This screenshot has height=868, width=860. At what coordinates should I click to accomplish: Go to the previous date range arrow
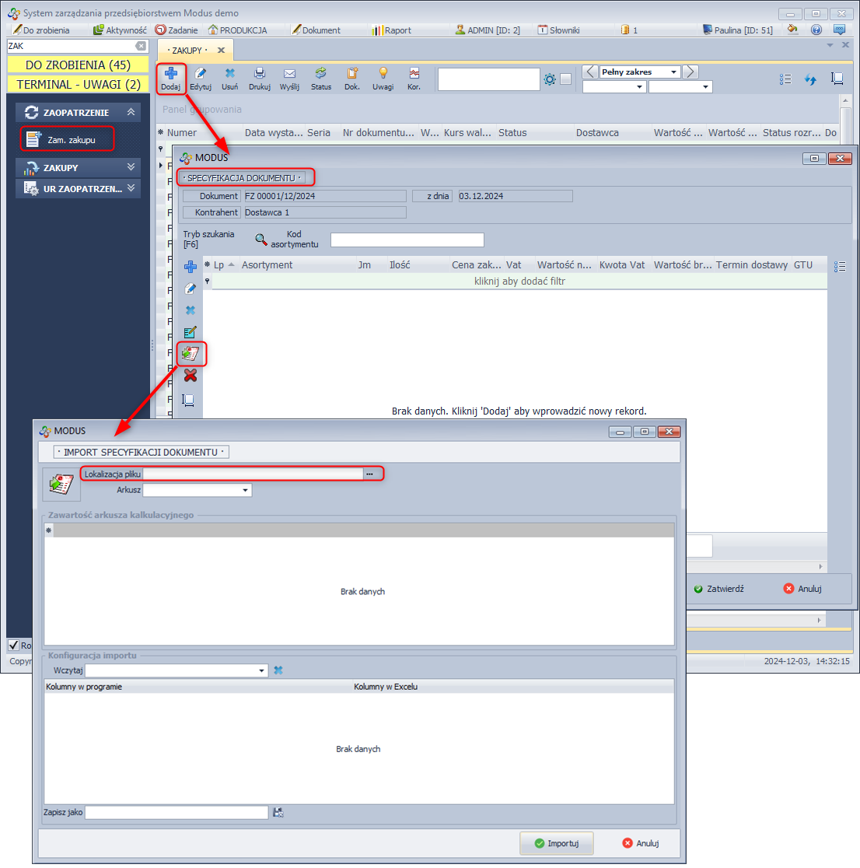pos(590,72)
